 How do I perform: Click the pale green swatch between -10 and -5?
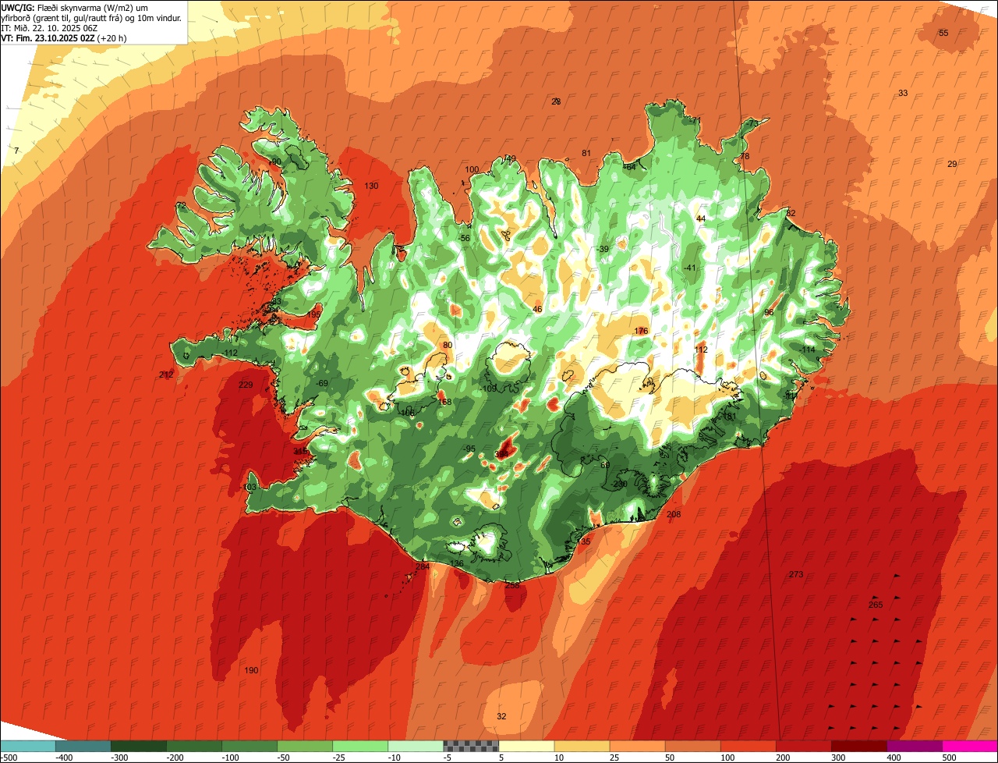(416, 746)
